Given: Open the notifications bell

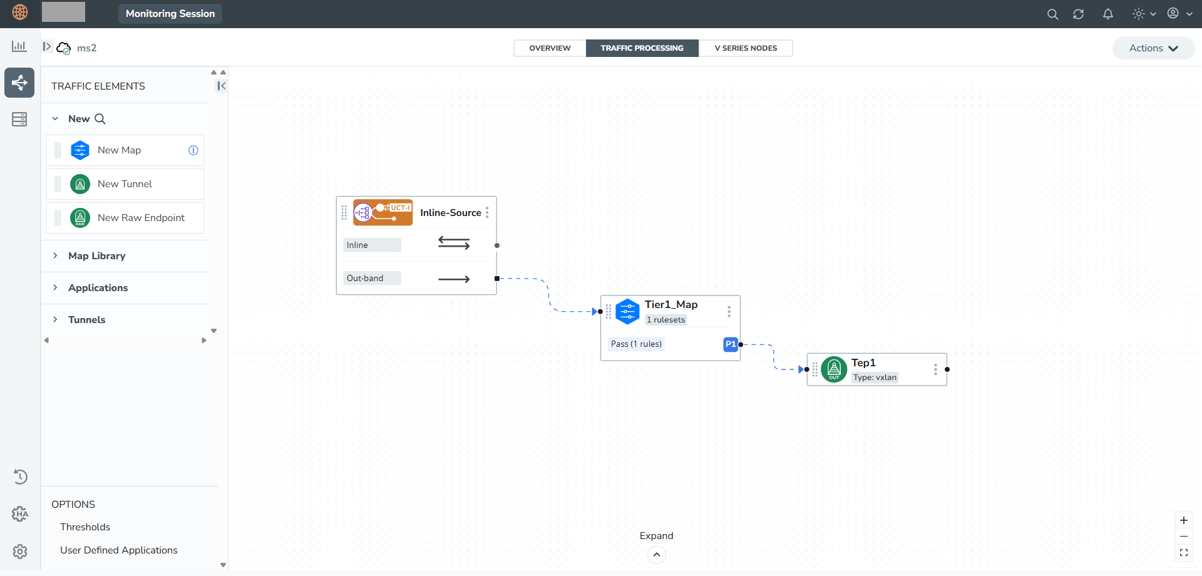Looking at the screenshot, I should click(1107, 14).
